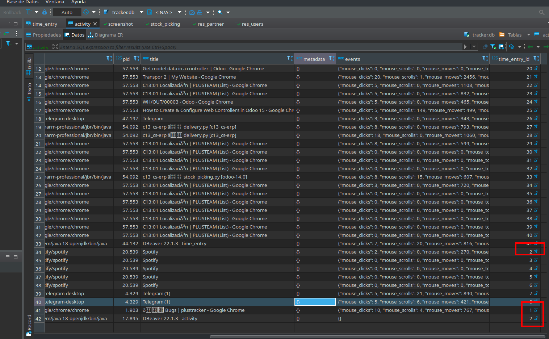Maximize the lower left sidebar panel
This screenshot has height=339, width=549.
coord(16,257)
